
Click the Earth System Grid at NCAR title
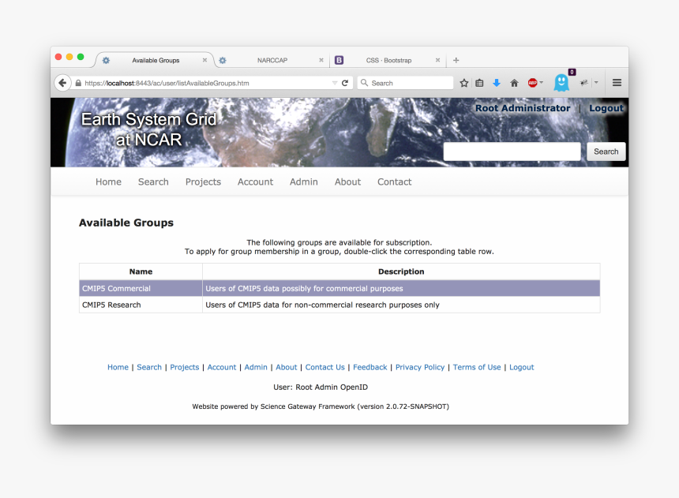pyautogui.click(x=148, y=129)
